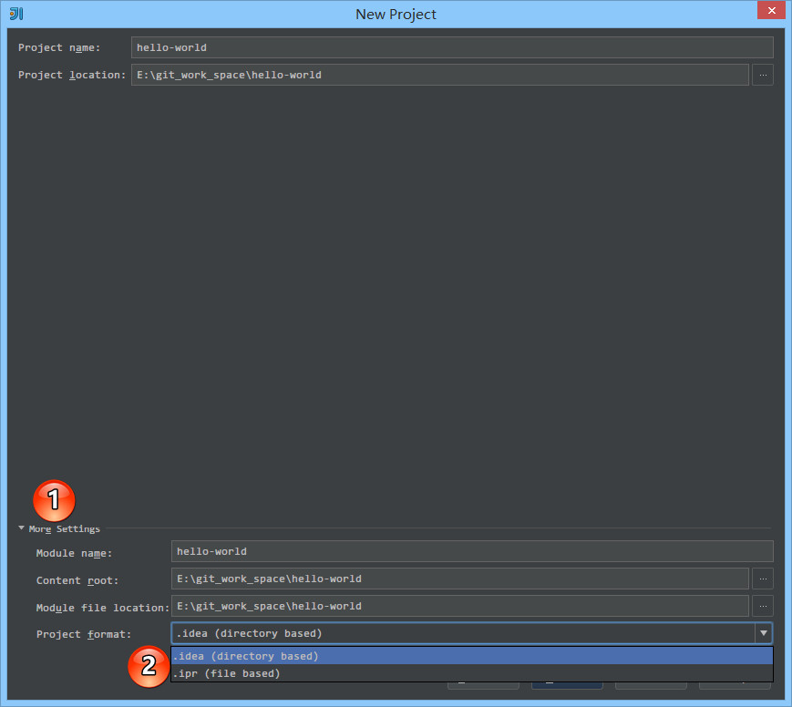
Task: Click the Module file location text field
Action: pyautogui.click(x=459, y=606)
